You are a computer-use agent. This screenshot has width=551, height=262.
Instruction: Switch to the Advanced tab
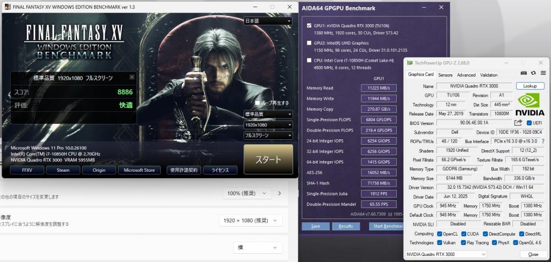(466, 75)
